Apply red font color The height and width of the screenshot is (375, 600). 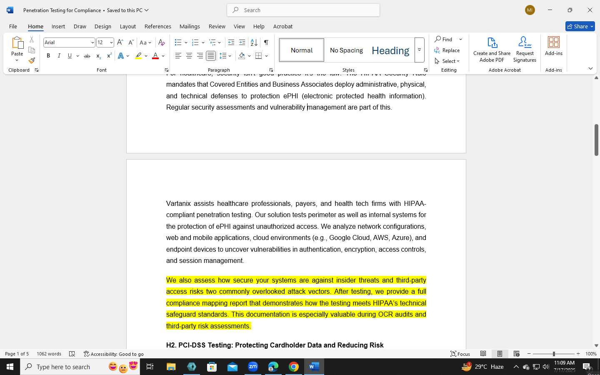(155, 56)
